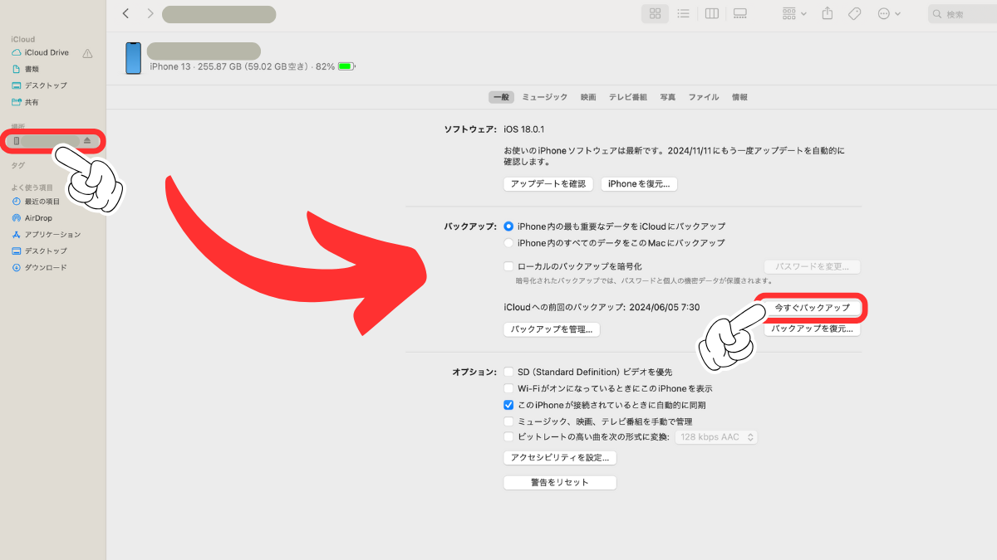Screen dimensions: 997x560
Task: Switch Finder to gallery view
Action: 739,14
